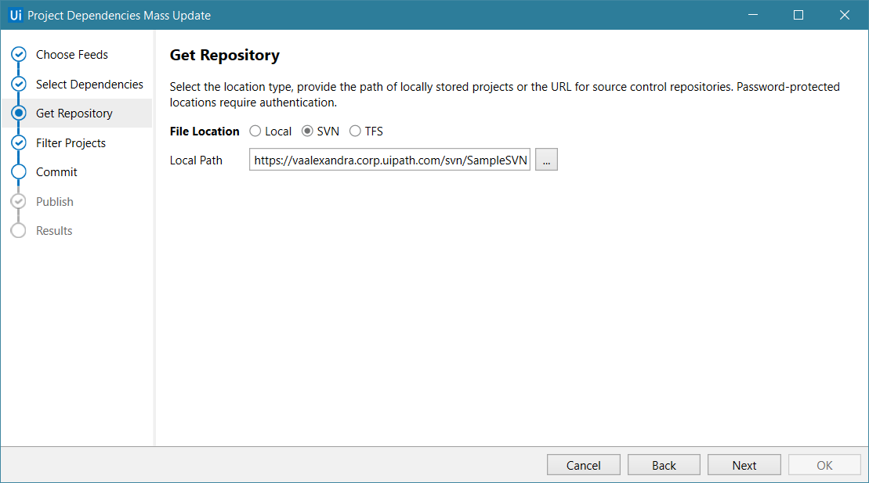This screenshot has width=869, height=483.
Task: Click the UiPath logo in title bar
Action: click(x=16, y=15)
